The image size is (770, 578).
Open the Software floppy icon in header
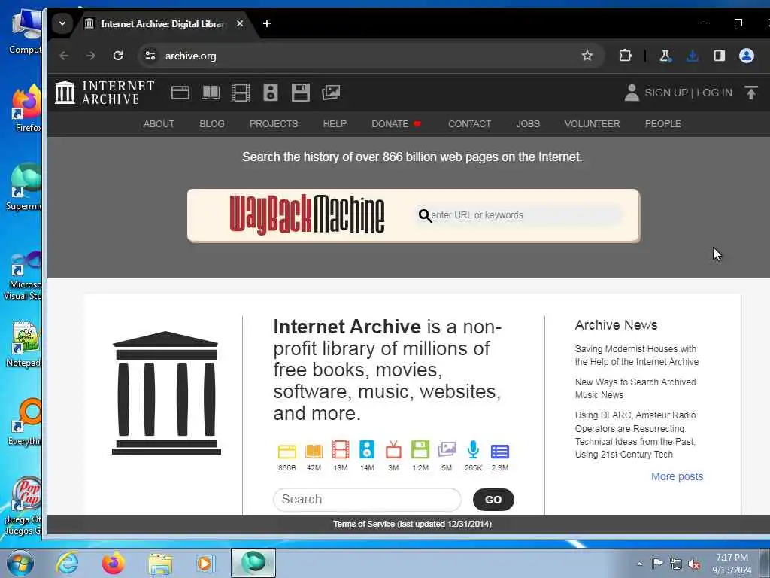[301, 93]
